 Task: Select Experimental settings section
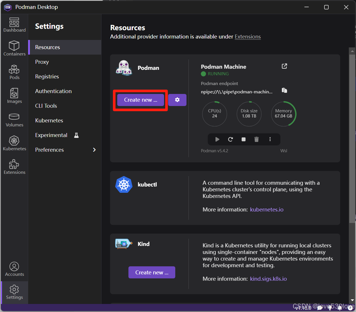(x=65, y=135)
